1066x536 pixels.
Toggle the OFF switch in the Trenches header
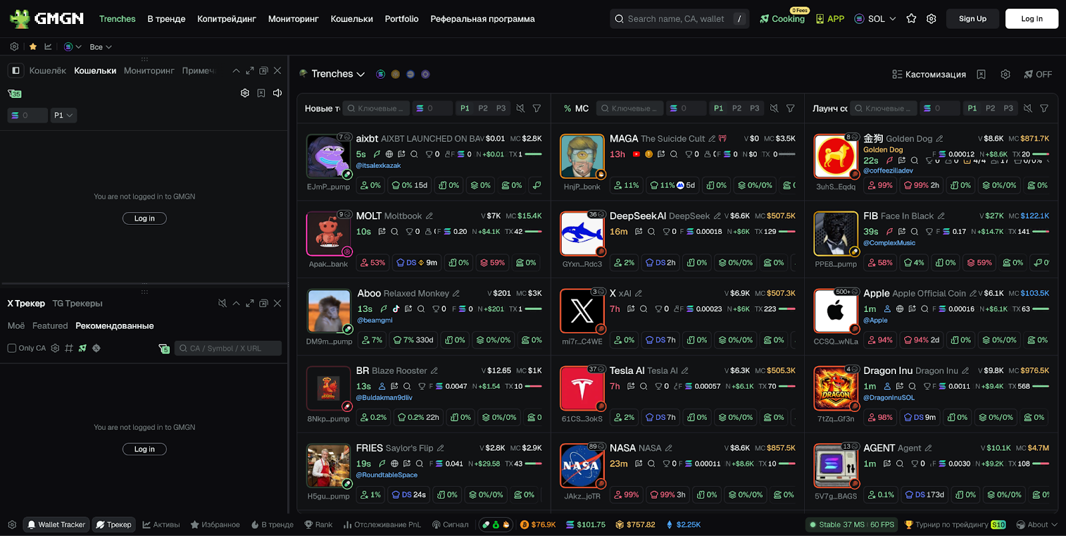(1037, 74)
